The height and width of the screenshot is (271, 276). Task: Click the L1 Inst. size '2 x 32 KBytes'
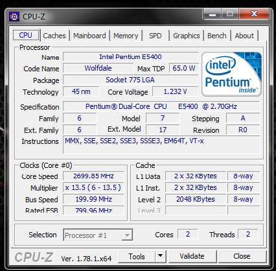coord(196,187)
